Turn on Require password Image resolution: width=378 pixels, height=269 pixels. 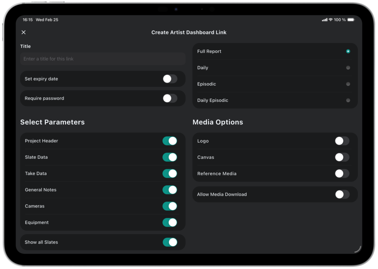tap(170, 99)
